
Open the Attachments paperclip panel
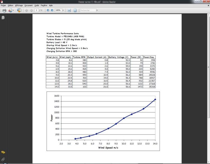(3, 159)
